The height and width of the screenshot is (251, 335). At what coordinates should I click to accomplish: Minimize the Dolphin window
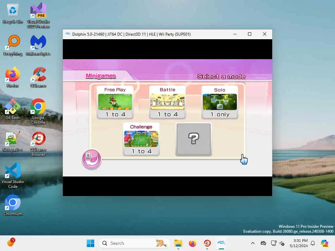235,34
